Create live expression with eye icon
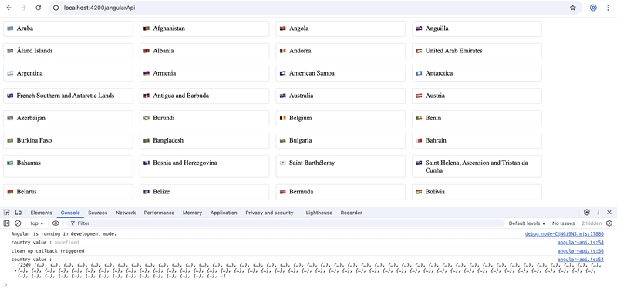Viewport: 617px width, 299px height. click(x=56, y=223)
